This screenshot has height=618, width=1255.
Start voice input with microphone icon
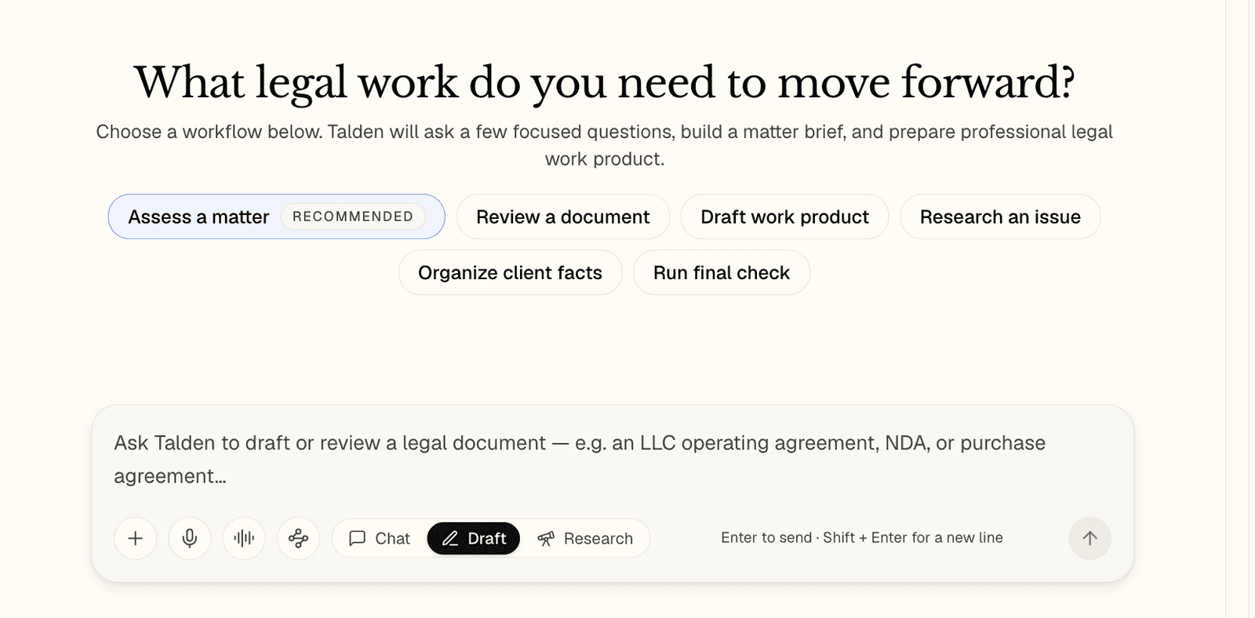(190, 538)
